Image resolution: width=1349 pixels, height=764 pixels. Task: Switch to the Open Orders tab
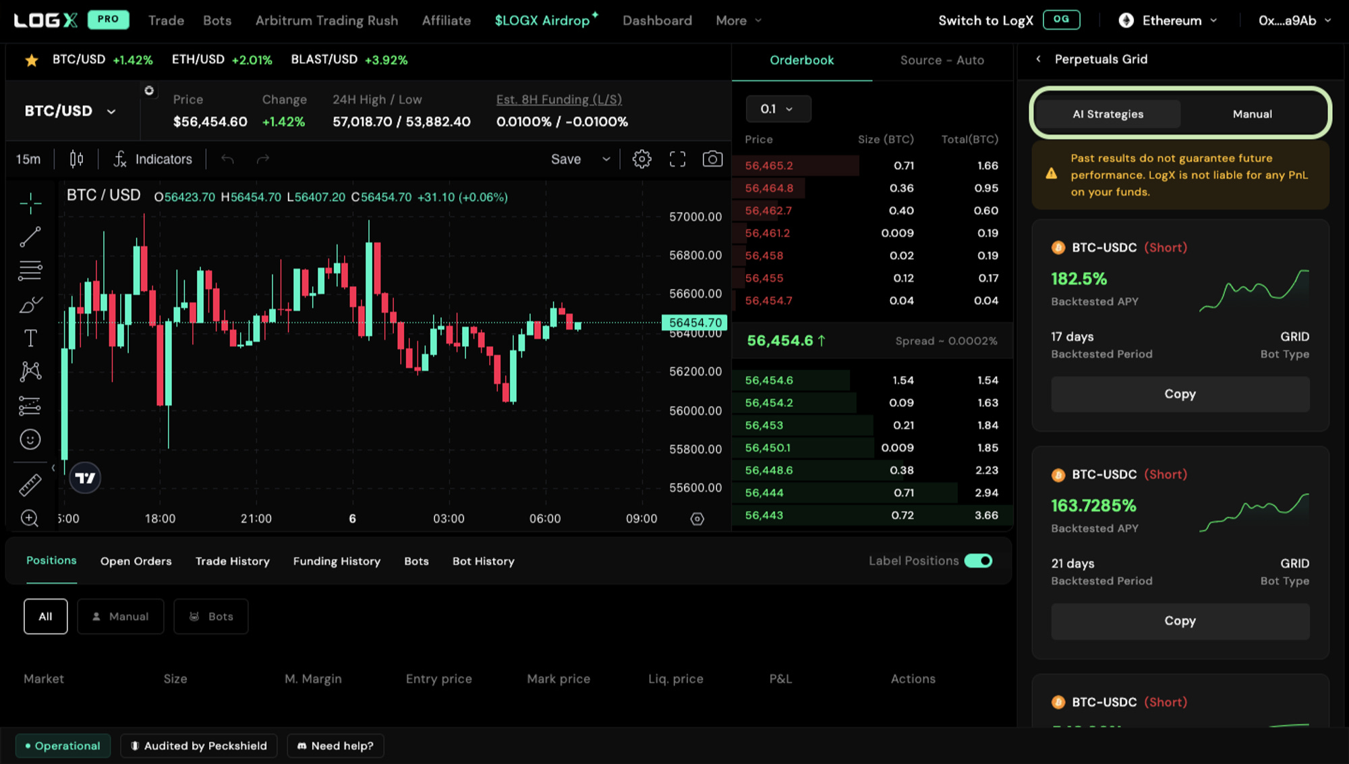pos(136,562)
